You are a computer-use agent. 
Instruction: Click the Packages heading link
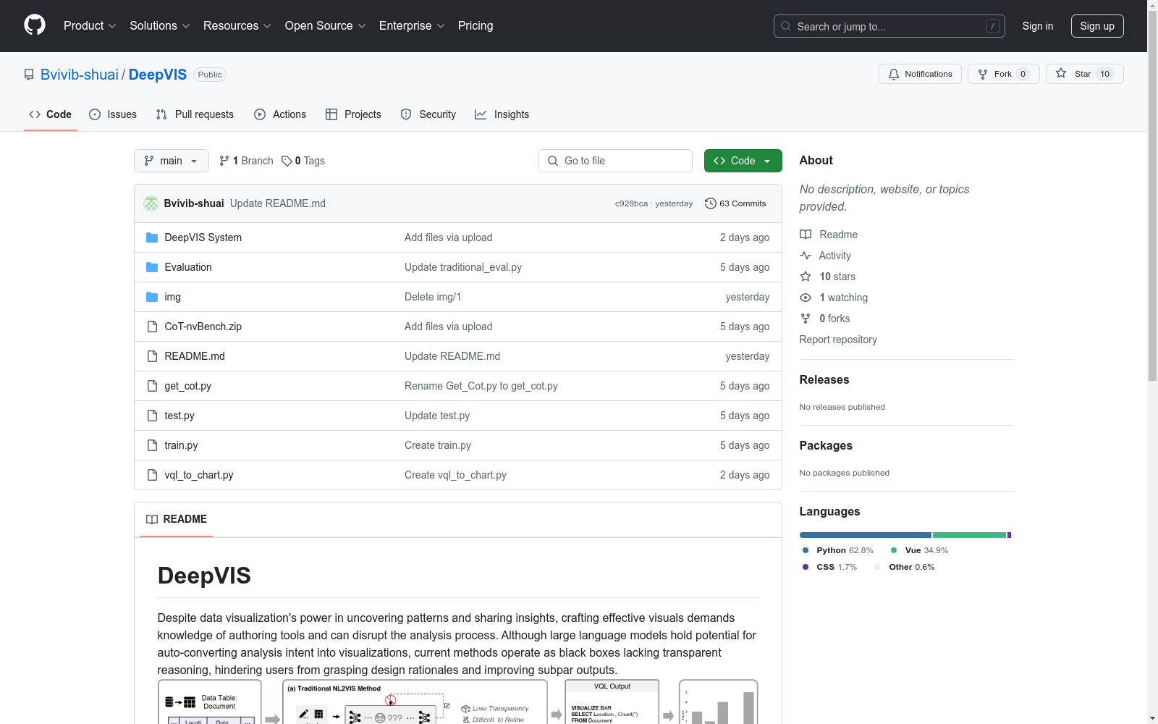pos(826,445)
